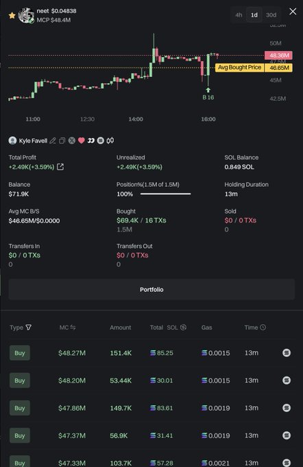The height and width of the screenshot is (467, 303).
Task: Swap the MC column display
Action: (73, 328)
